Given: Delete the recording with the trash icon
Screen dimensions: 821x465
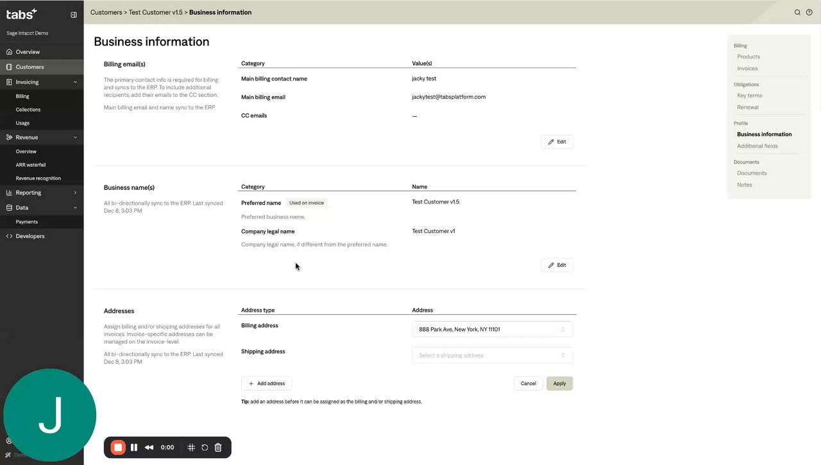Looking at the screenshot, I should 218,448.
